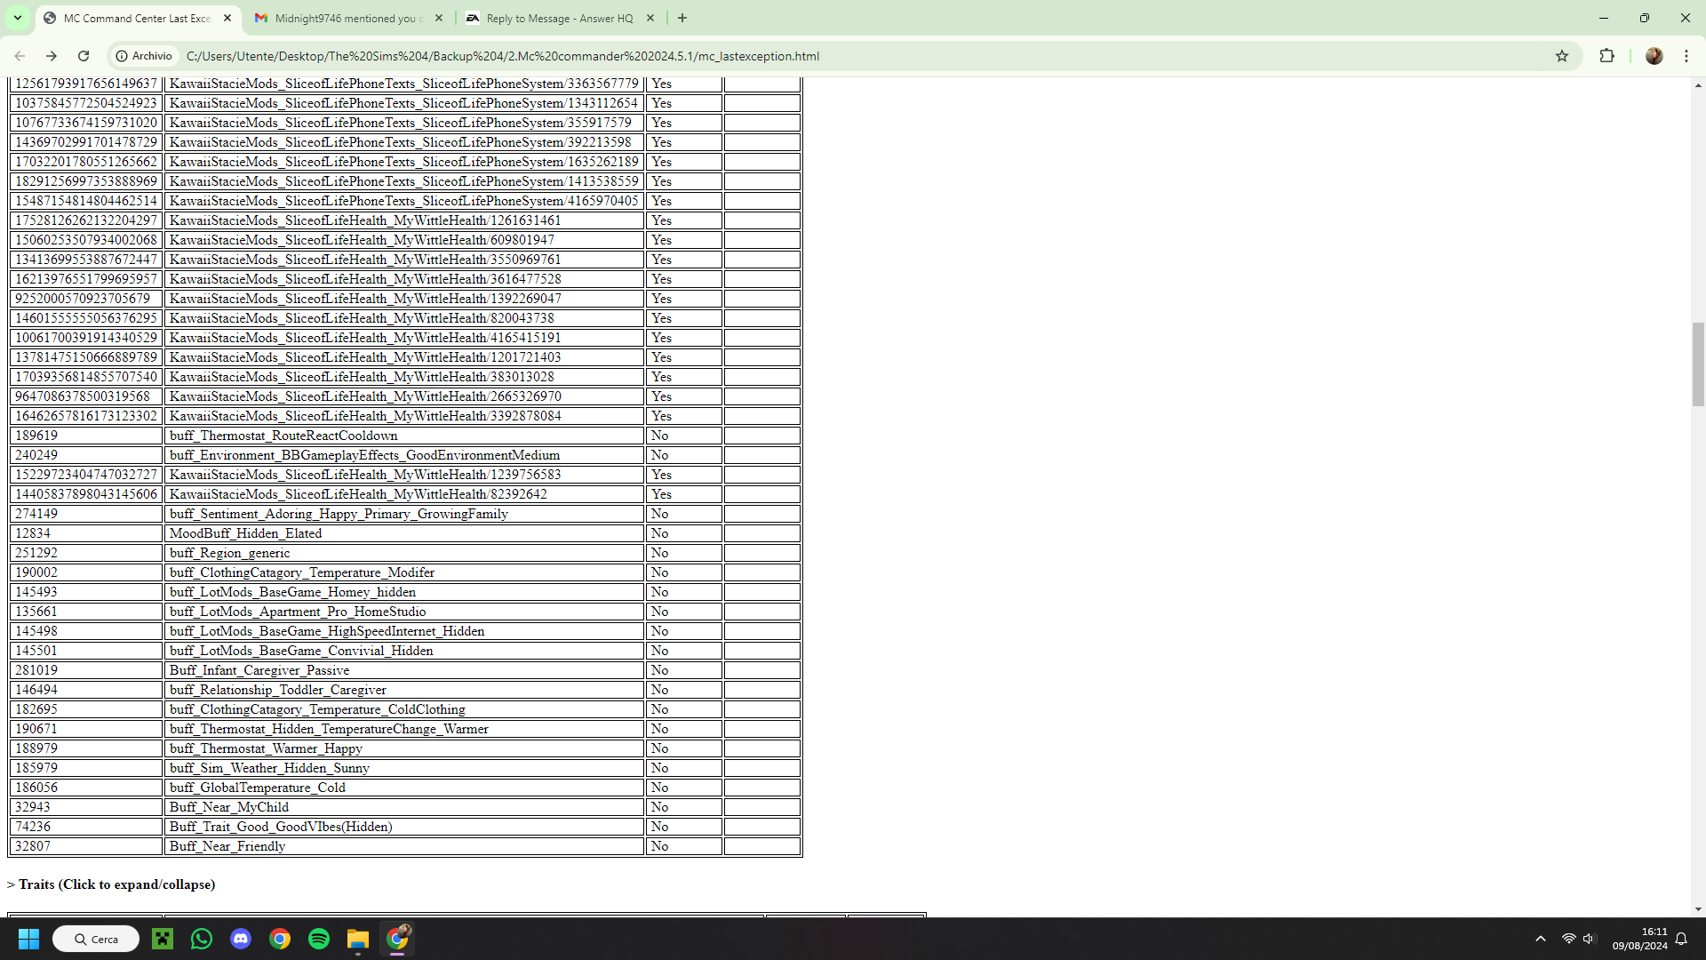
Task: Go back using the back arrow
Action: point(20,56)
